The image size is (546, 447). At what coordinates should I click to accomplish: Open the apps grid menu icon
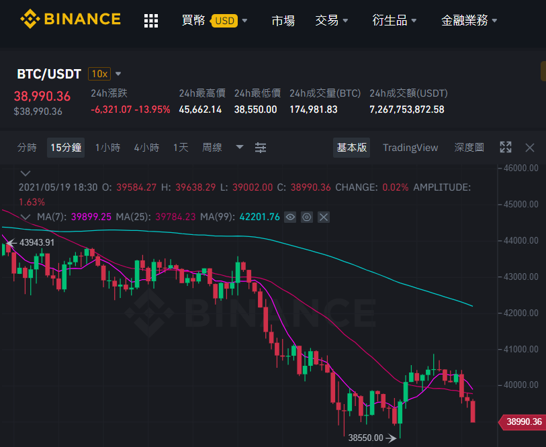(151, 21)
